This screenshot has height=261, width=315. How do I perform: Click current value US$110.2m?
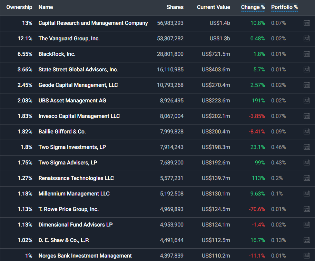click(216, 255)
